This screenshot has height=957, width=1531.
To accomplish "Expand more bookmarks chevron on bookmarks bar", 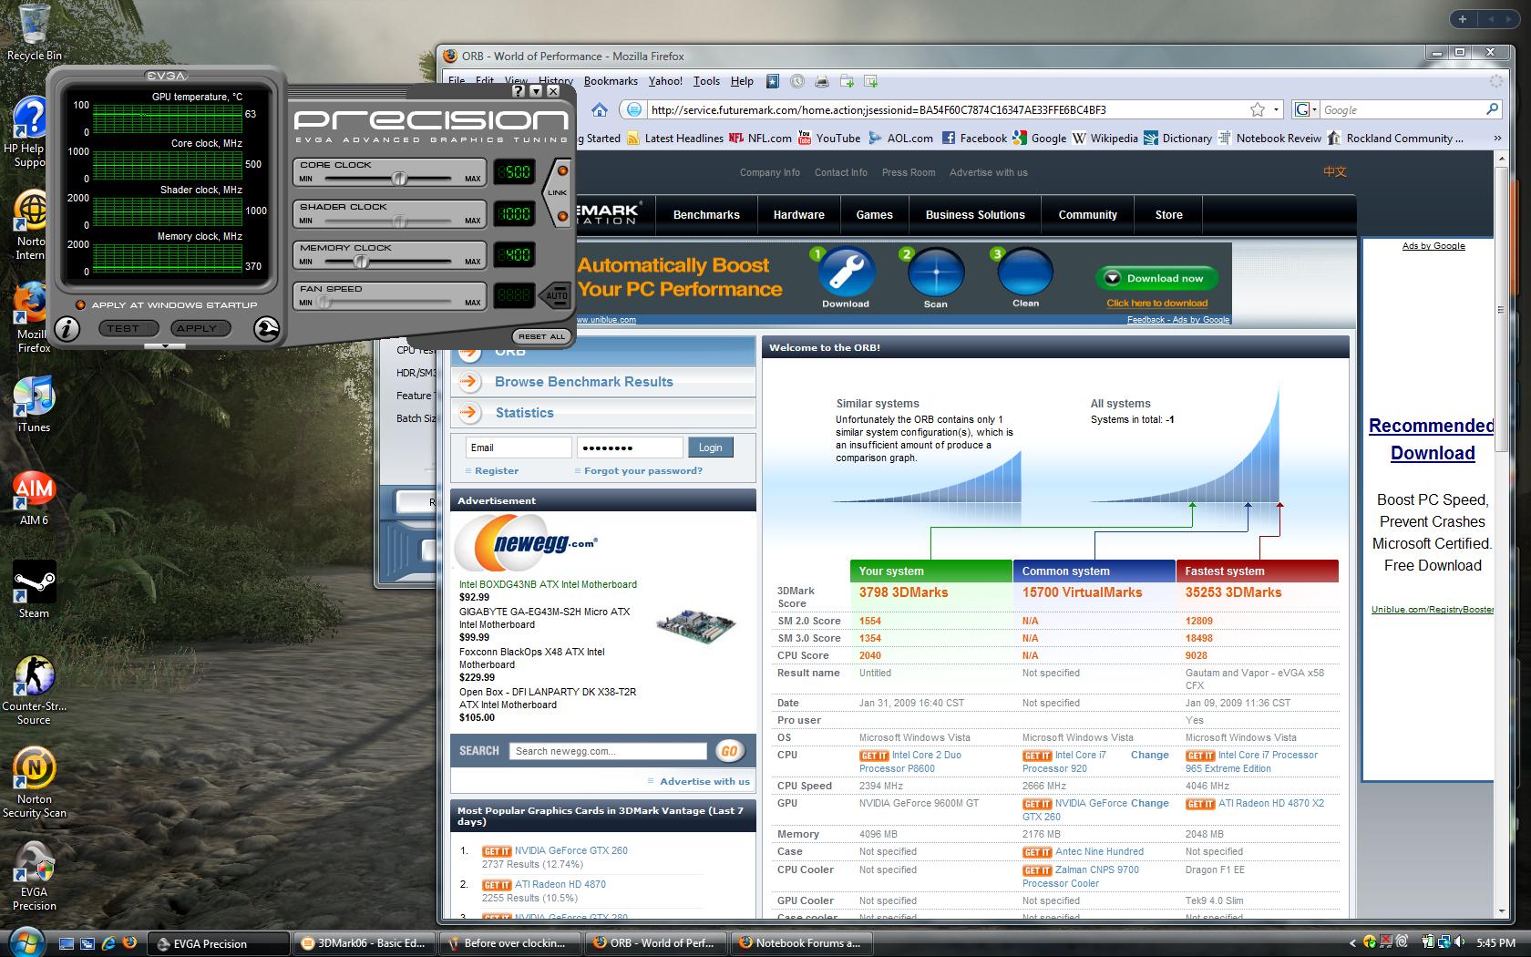I will click(1496, 139).
